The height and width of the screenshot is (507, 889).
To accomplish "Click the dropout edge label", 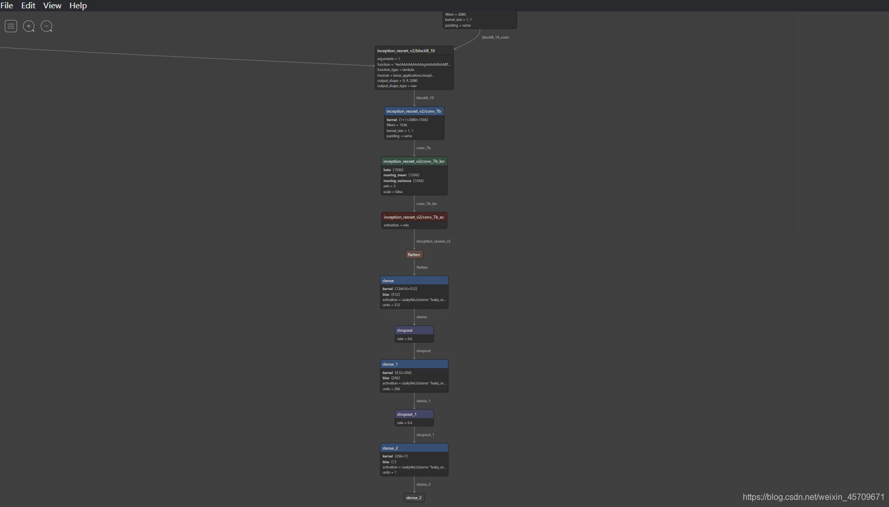I will click(x=423, y=351).
